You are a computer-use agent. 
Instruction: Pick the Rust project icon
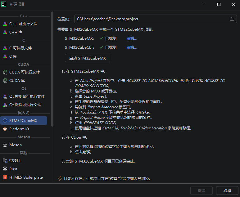pos(5,169)
